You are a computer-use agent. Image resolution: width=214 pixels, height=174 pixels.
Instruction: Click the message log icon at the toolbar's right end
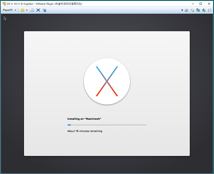[x=210, y=10]
